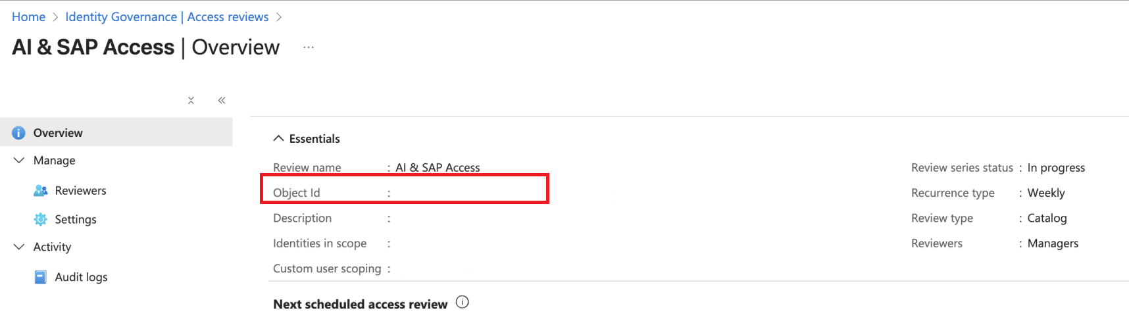This screenshot has width=1129, height=329.
Task: Open Settings menu item
Action: click(x=76, y=220)
